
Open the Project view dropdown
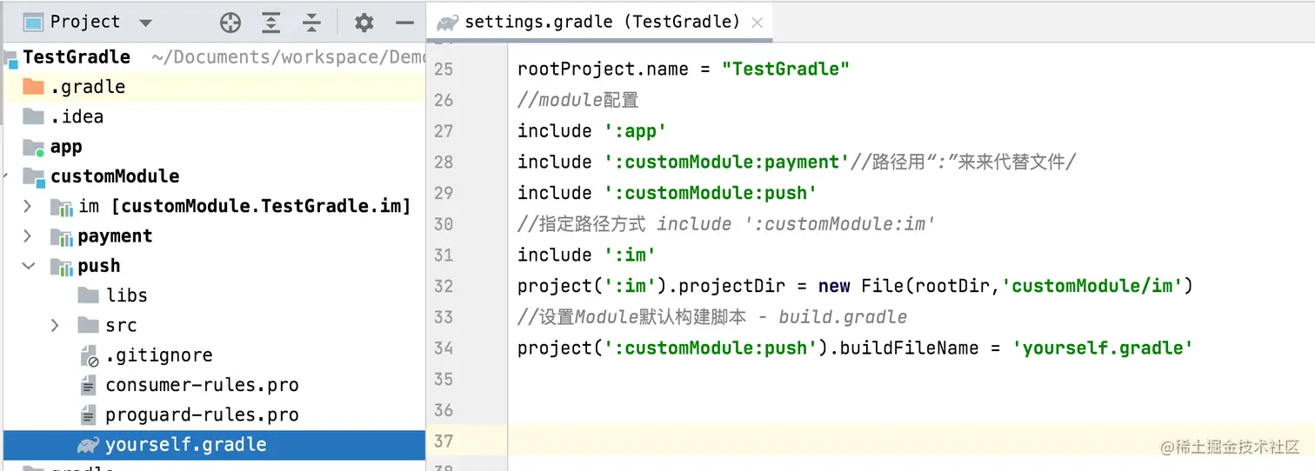[145, 23]
